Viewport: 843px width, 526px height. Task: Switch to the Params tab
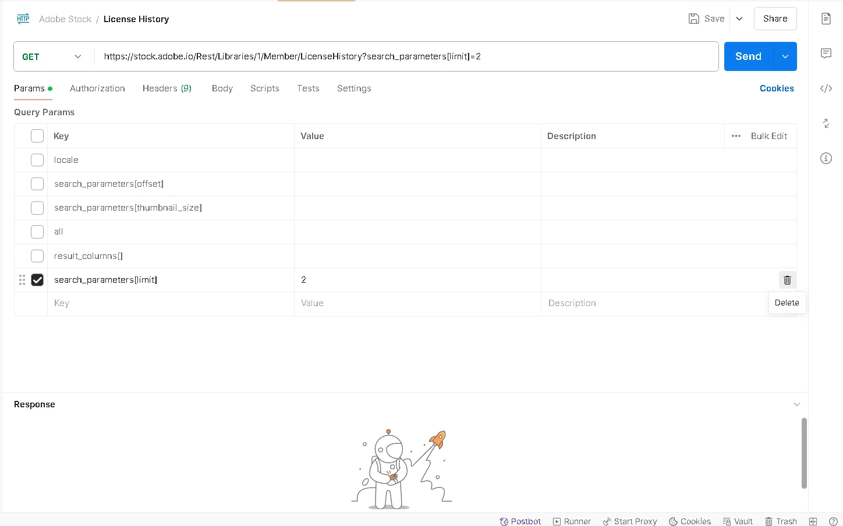pos(33,88)
